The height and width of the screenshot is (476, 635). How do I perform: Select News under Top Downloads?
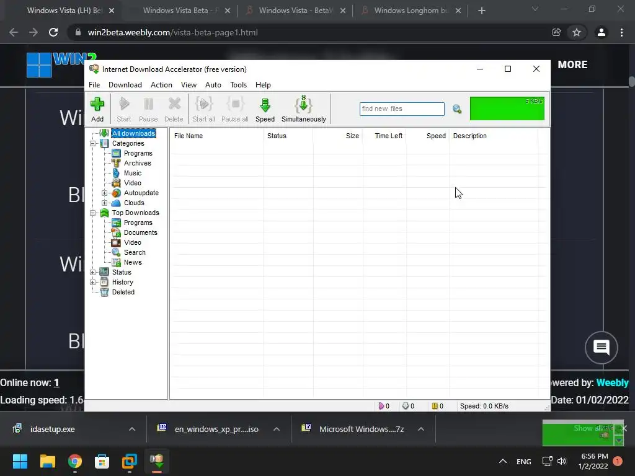133,262
